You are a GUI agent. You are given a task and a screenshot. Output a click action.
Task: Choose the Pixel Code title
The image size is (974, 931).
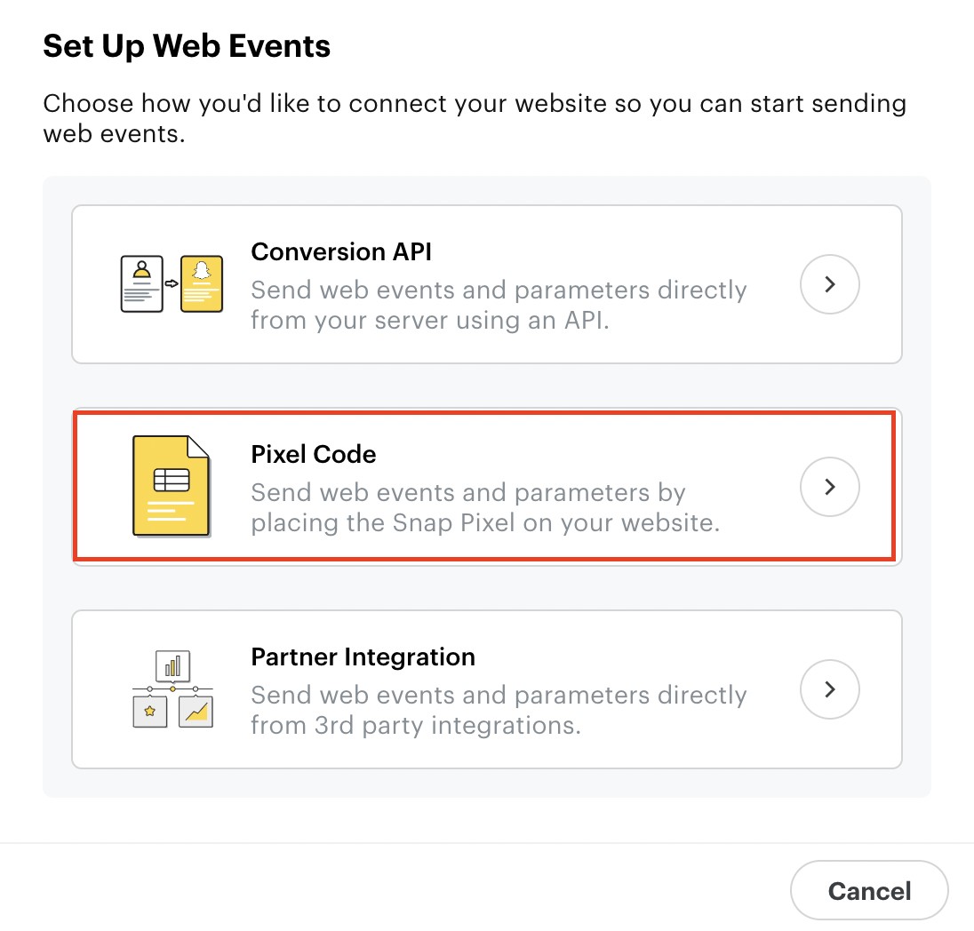[314, 455]
